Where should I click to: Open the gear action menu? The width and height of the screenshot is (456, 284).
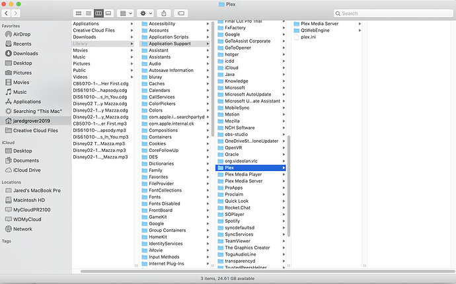click(145, 13)
